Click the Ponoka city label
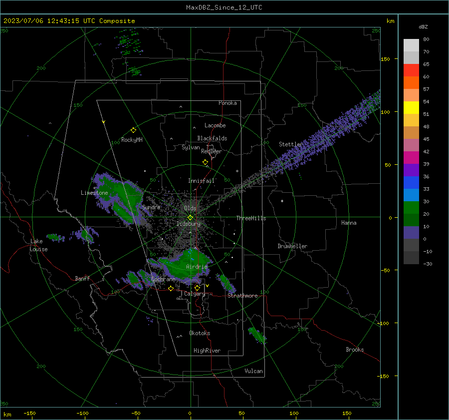The height and width of the screenshot is (420, 449). click(x=227, y=103)
